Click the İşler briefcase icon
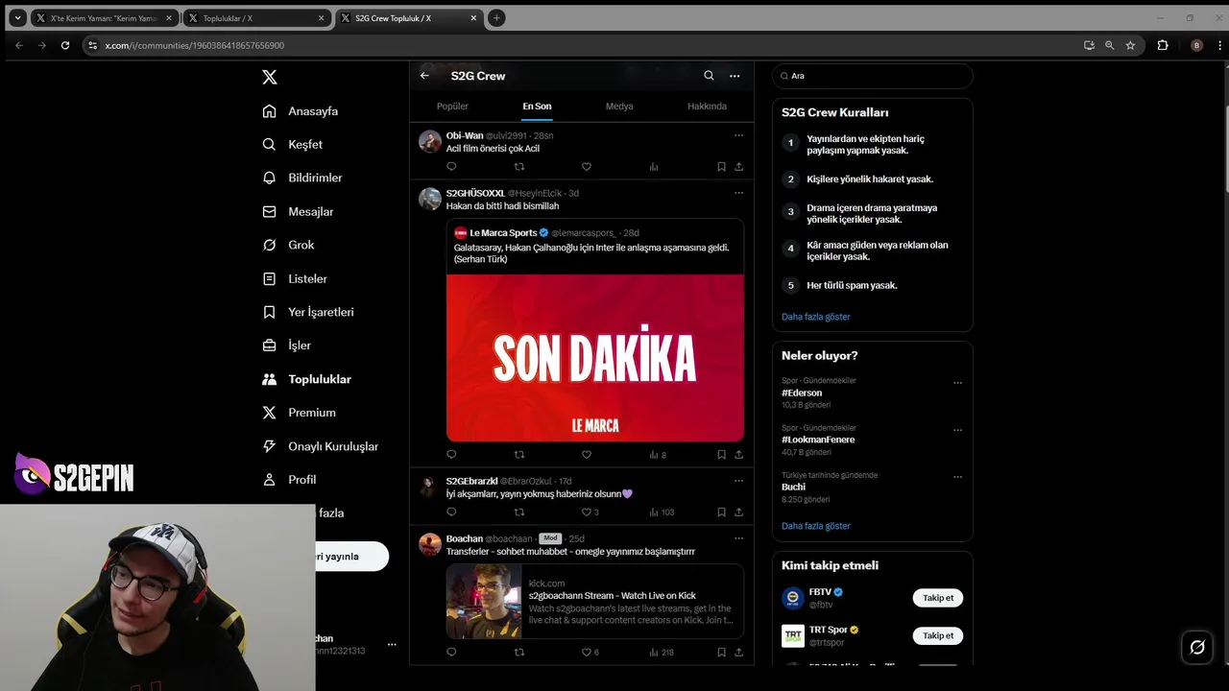The height and width of the screenshot is (691, 1229). (270, 345)
